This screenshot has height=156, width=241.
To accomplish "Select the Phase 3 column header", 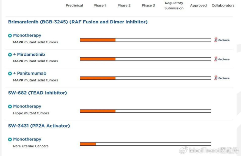I will pos(148,5).
